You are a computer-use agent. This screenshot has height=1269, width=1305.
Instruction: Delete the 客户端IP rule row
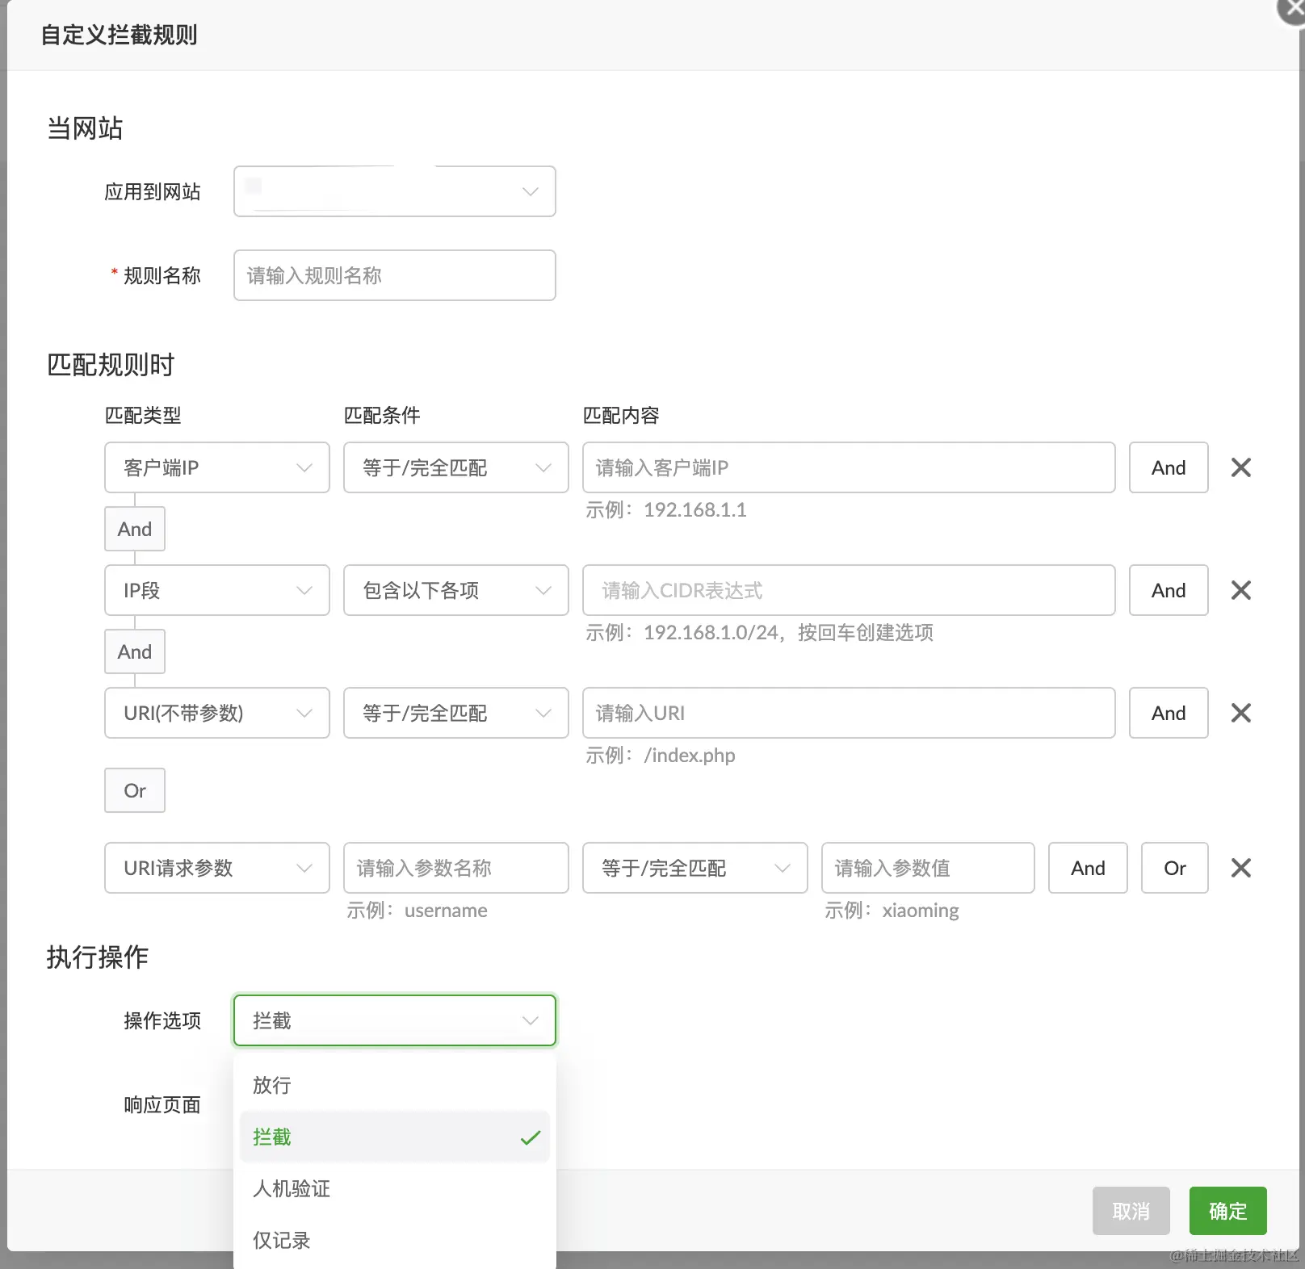pyautogui.click(x=1241, y=467)
